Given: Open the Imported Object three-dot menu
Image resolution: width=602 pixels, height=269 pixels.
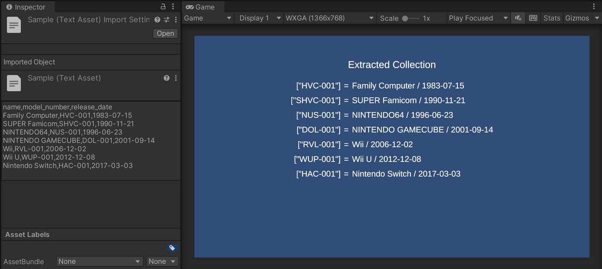Looking at the screenshot, I should click(x=176, y=78).
